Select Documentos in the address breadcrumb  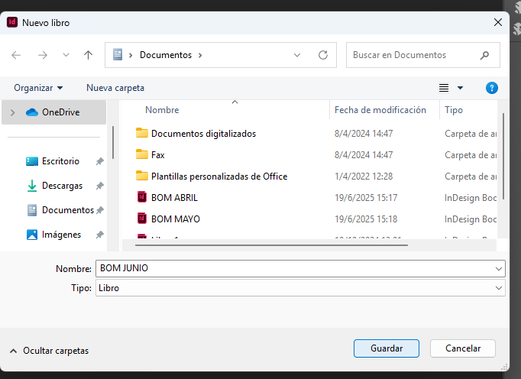pyautogui.click(x=166, y=55)
